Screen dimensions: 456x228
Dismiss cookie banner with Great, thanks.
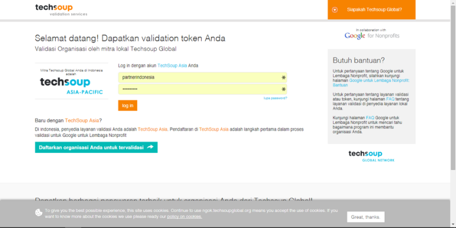[365, 217]
